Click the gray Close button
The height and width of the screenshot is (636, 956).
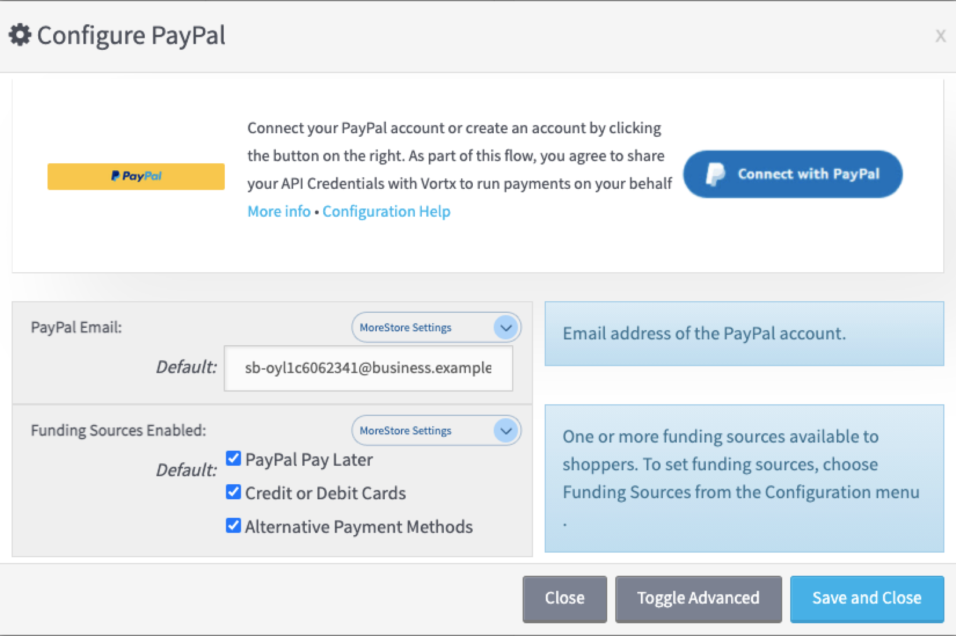(x=564, y=598)
